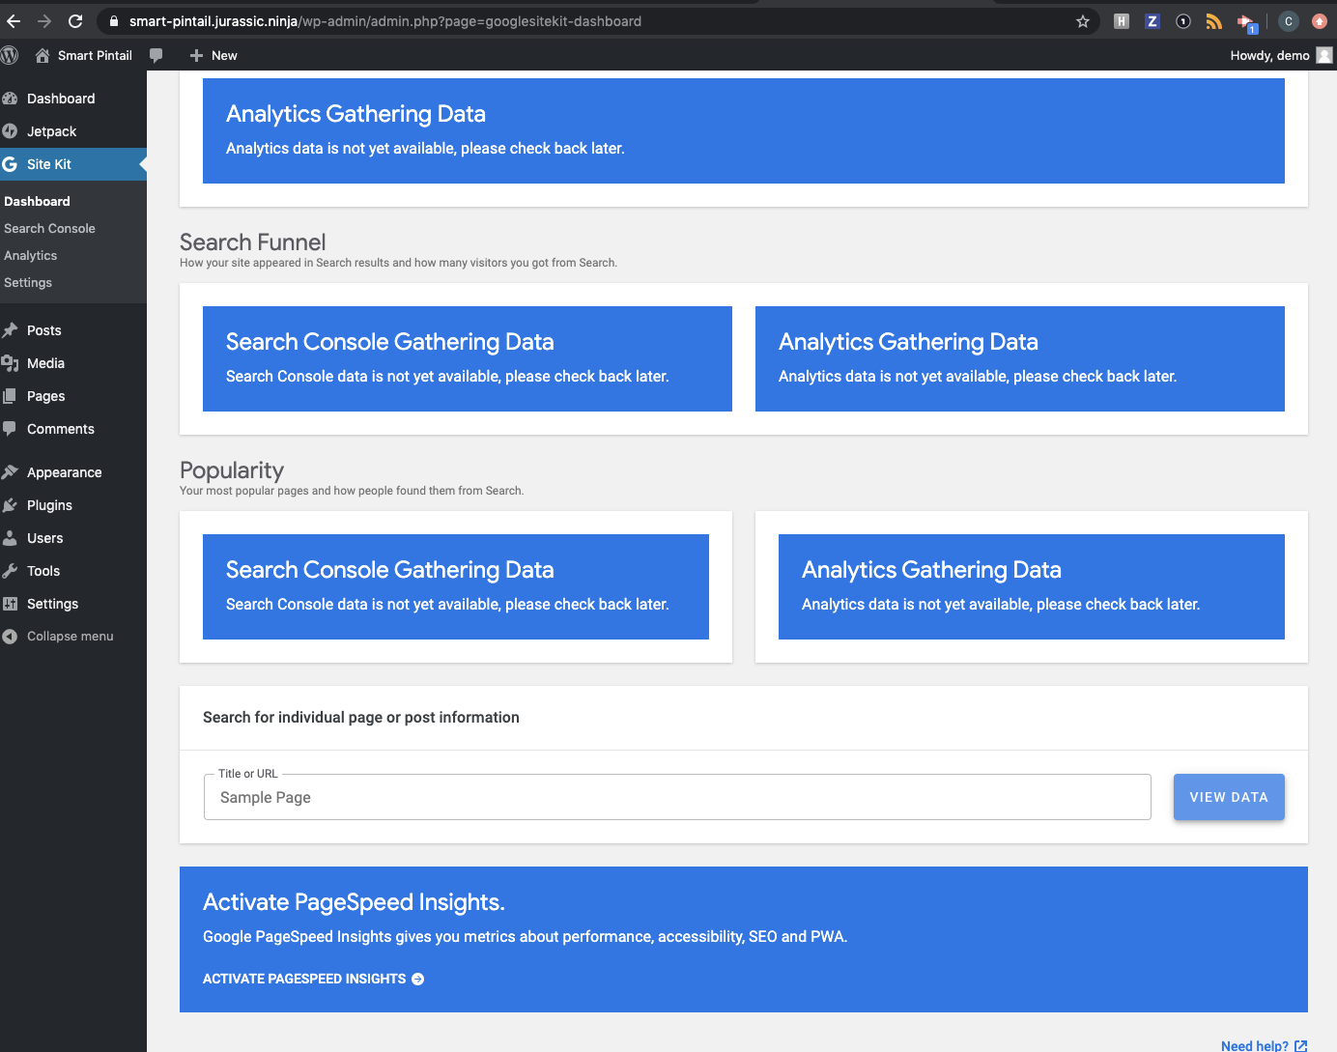Click the padlock icon in the address bar
Screen dimensions: 1337x1052
114,21
